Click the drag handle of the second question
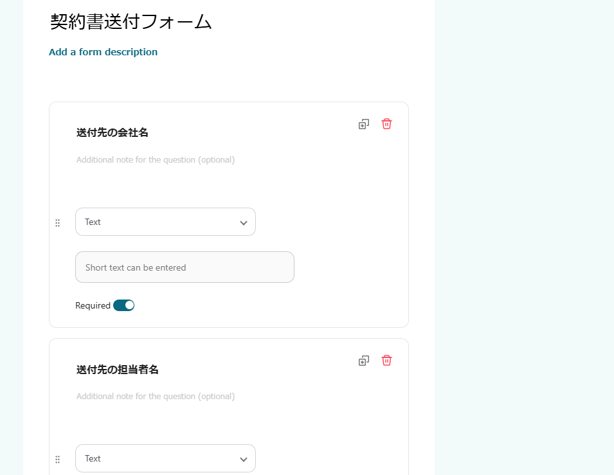Screen dimensions: 614x475 (x=57, y=459)
